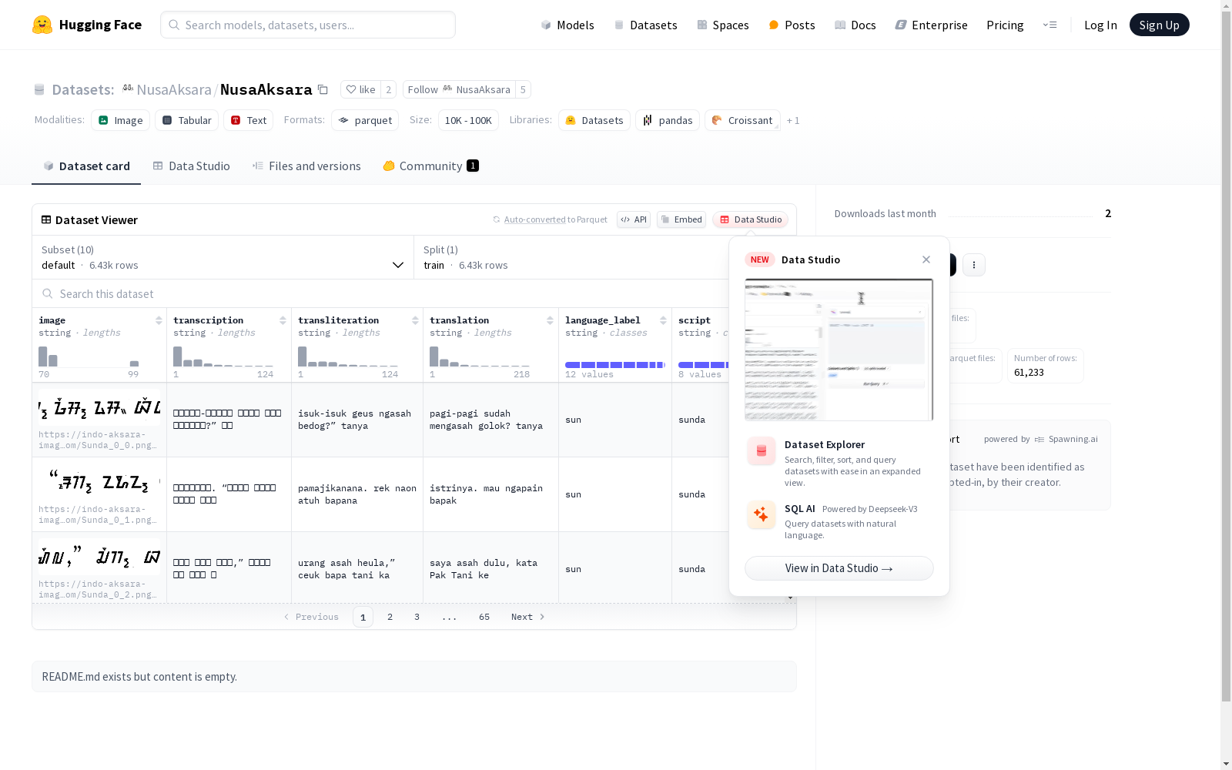Open the Pricing page
Viewport: 1232px width, 770px height.
(1005, 25)
